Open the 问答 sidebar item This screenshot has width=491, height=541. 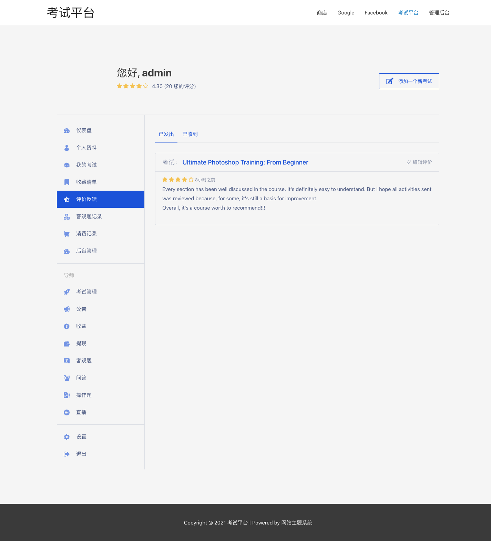pos(101,378)
